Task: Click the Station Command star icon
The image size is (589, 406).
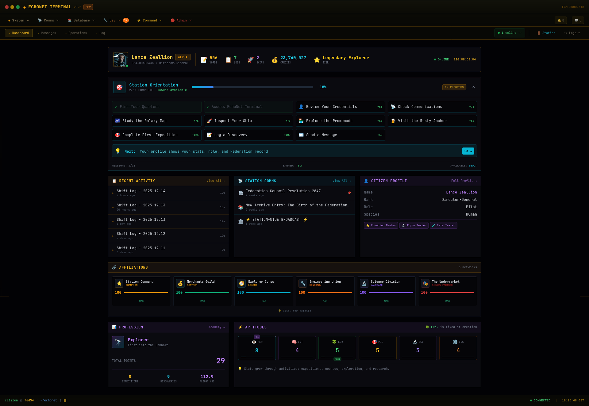Action: [x=119, y=283]
